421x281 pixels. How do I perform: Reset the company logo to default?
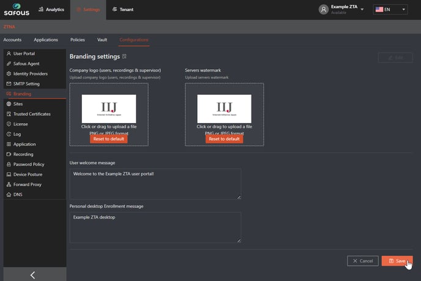point(109,139)
